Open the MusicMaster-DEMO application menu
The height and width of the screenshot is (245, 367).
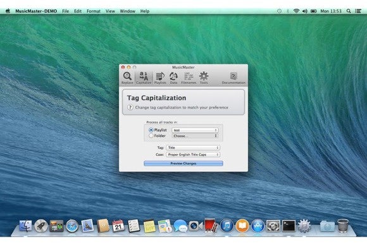[36, 11]
